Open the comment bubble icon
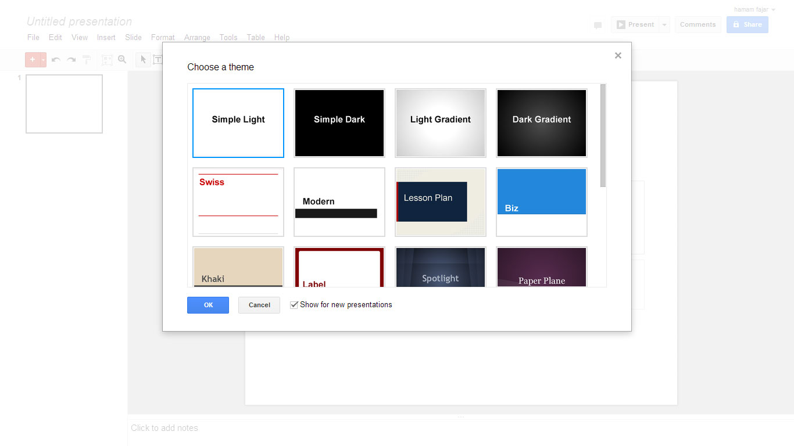 598,25
